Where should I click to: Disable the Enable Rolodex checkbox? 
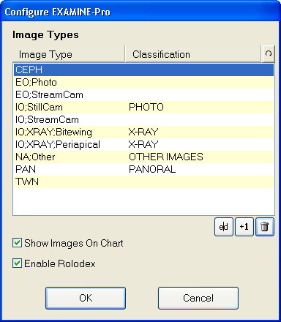pos(17,263)
